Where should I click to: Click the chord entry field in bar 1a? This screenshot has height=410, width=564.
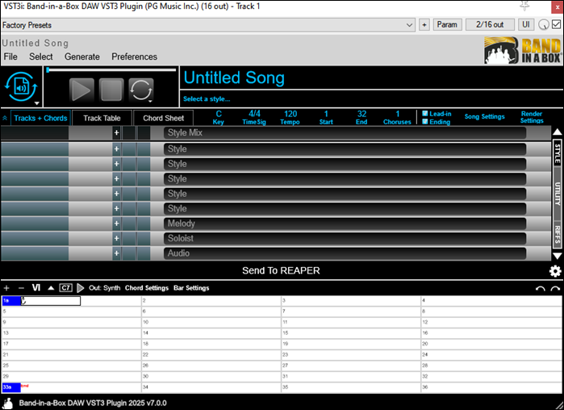(x=51, y=301)
